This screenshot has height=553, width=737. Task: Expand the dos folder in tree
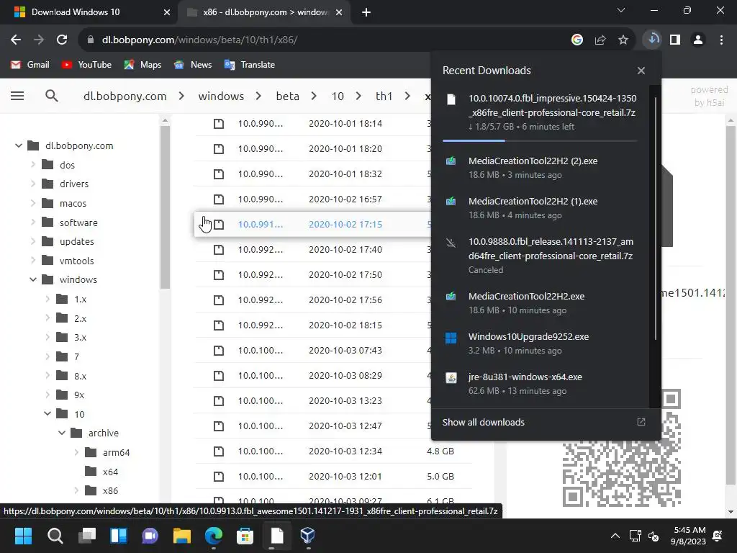point(33,165)
